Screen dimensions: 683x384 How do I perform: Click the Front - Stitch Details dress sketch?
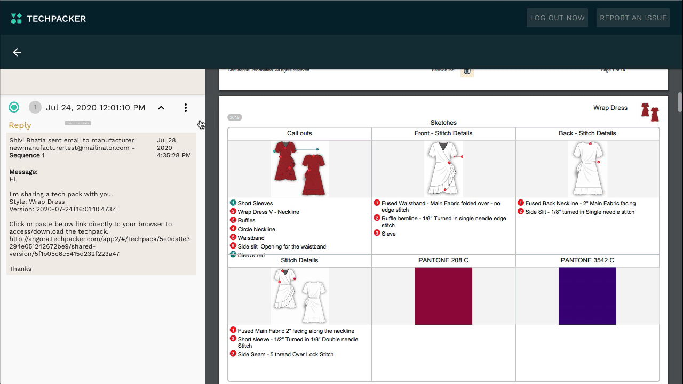coord(443,169)
